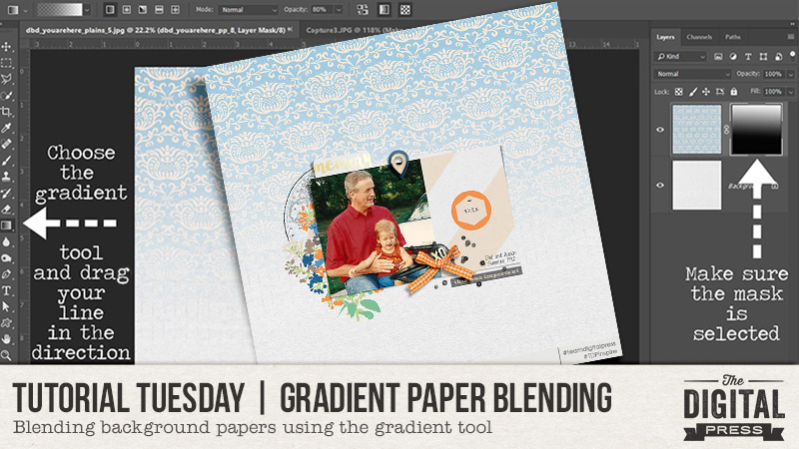Select the Move tool

point(7,47)
